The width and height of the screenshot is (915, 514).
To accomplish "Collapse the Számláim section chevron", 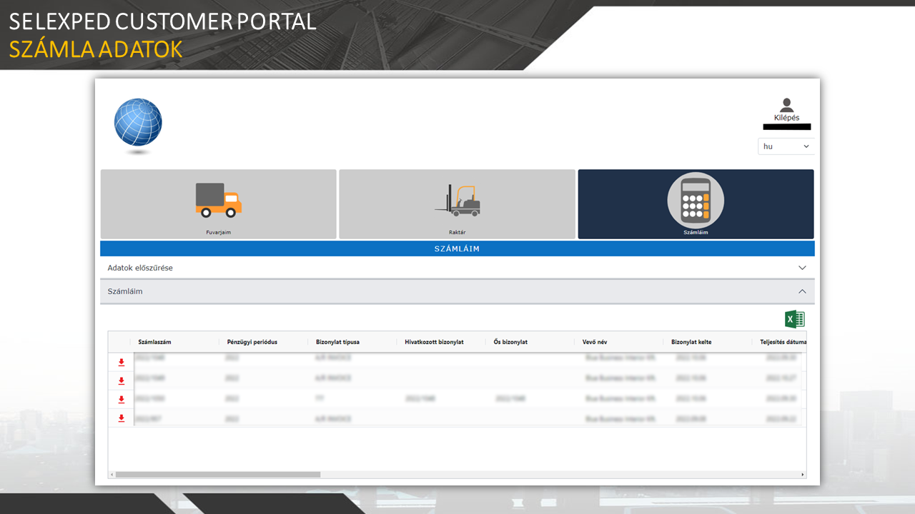I will click(x=802, y=291).
